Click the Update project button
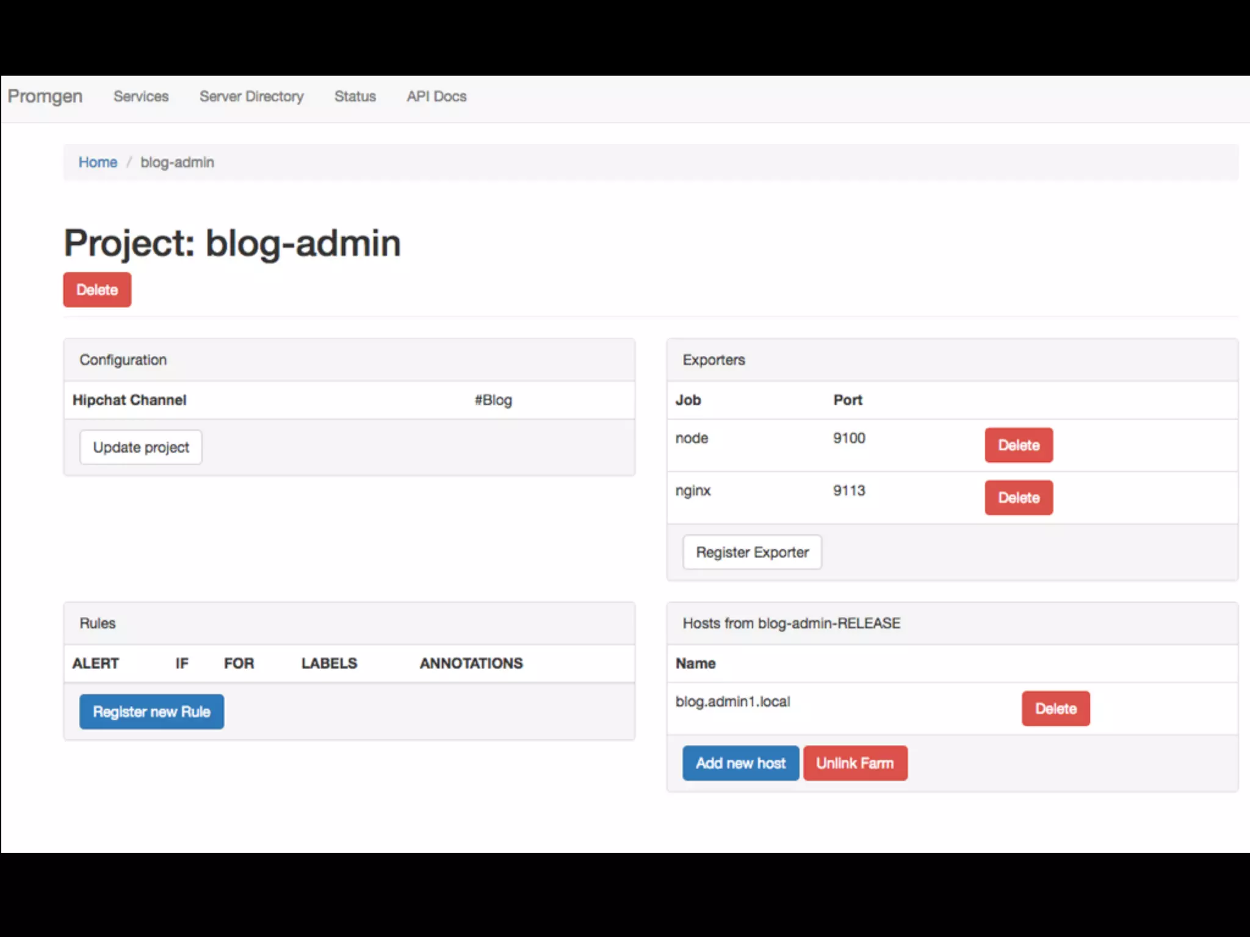The image size is (1250, 937). click(140, 447)
